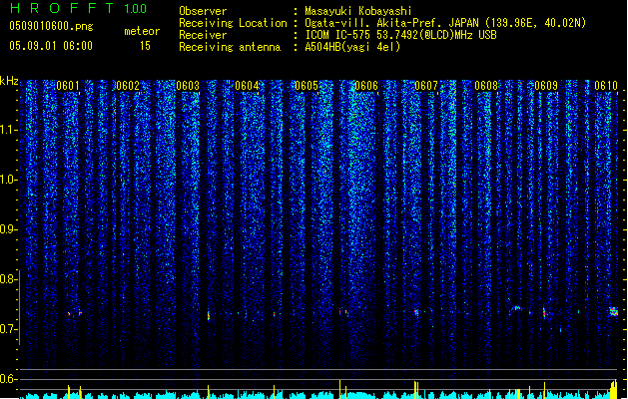This screenshot has height=399, width=628.
Task: Click the A504HB(yagi 4el) antenna text
Action: (352, 47)
